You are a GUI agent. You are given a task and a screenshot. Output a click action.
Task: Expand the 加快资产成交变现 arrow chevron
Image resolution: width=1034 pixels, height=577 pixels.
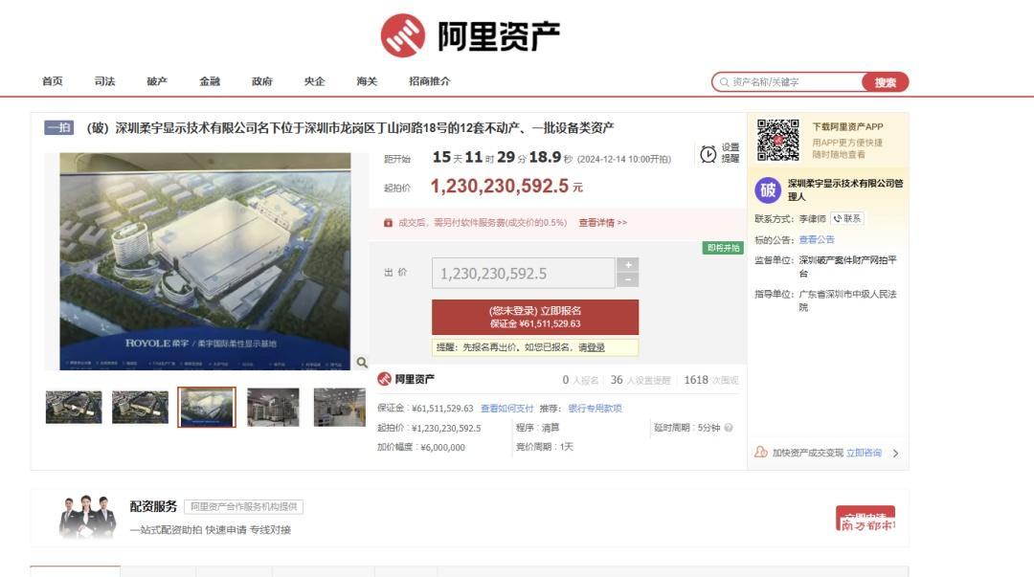point(895,454)
